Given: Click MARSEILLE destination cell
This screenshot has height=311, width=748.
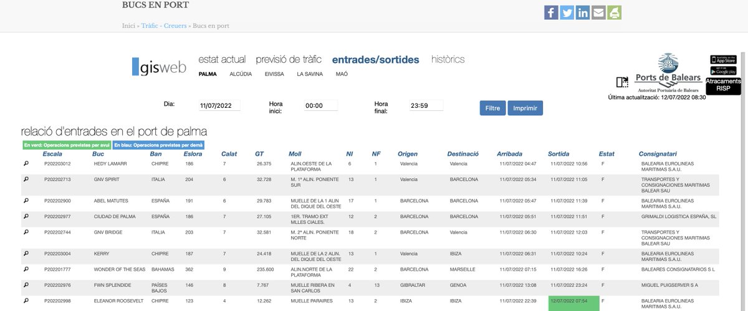Looking at the screenshot, I should (x=463, y=269).
